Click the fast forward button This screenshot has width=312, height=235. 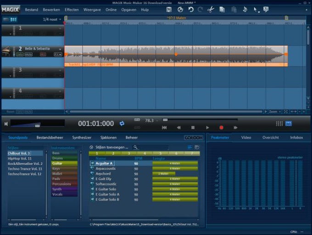click(x=235, y=128)
